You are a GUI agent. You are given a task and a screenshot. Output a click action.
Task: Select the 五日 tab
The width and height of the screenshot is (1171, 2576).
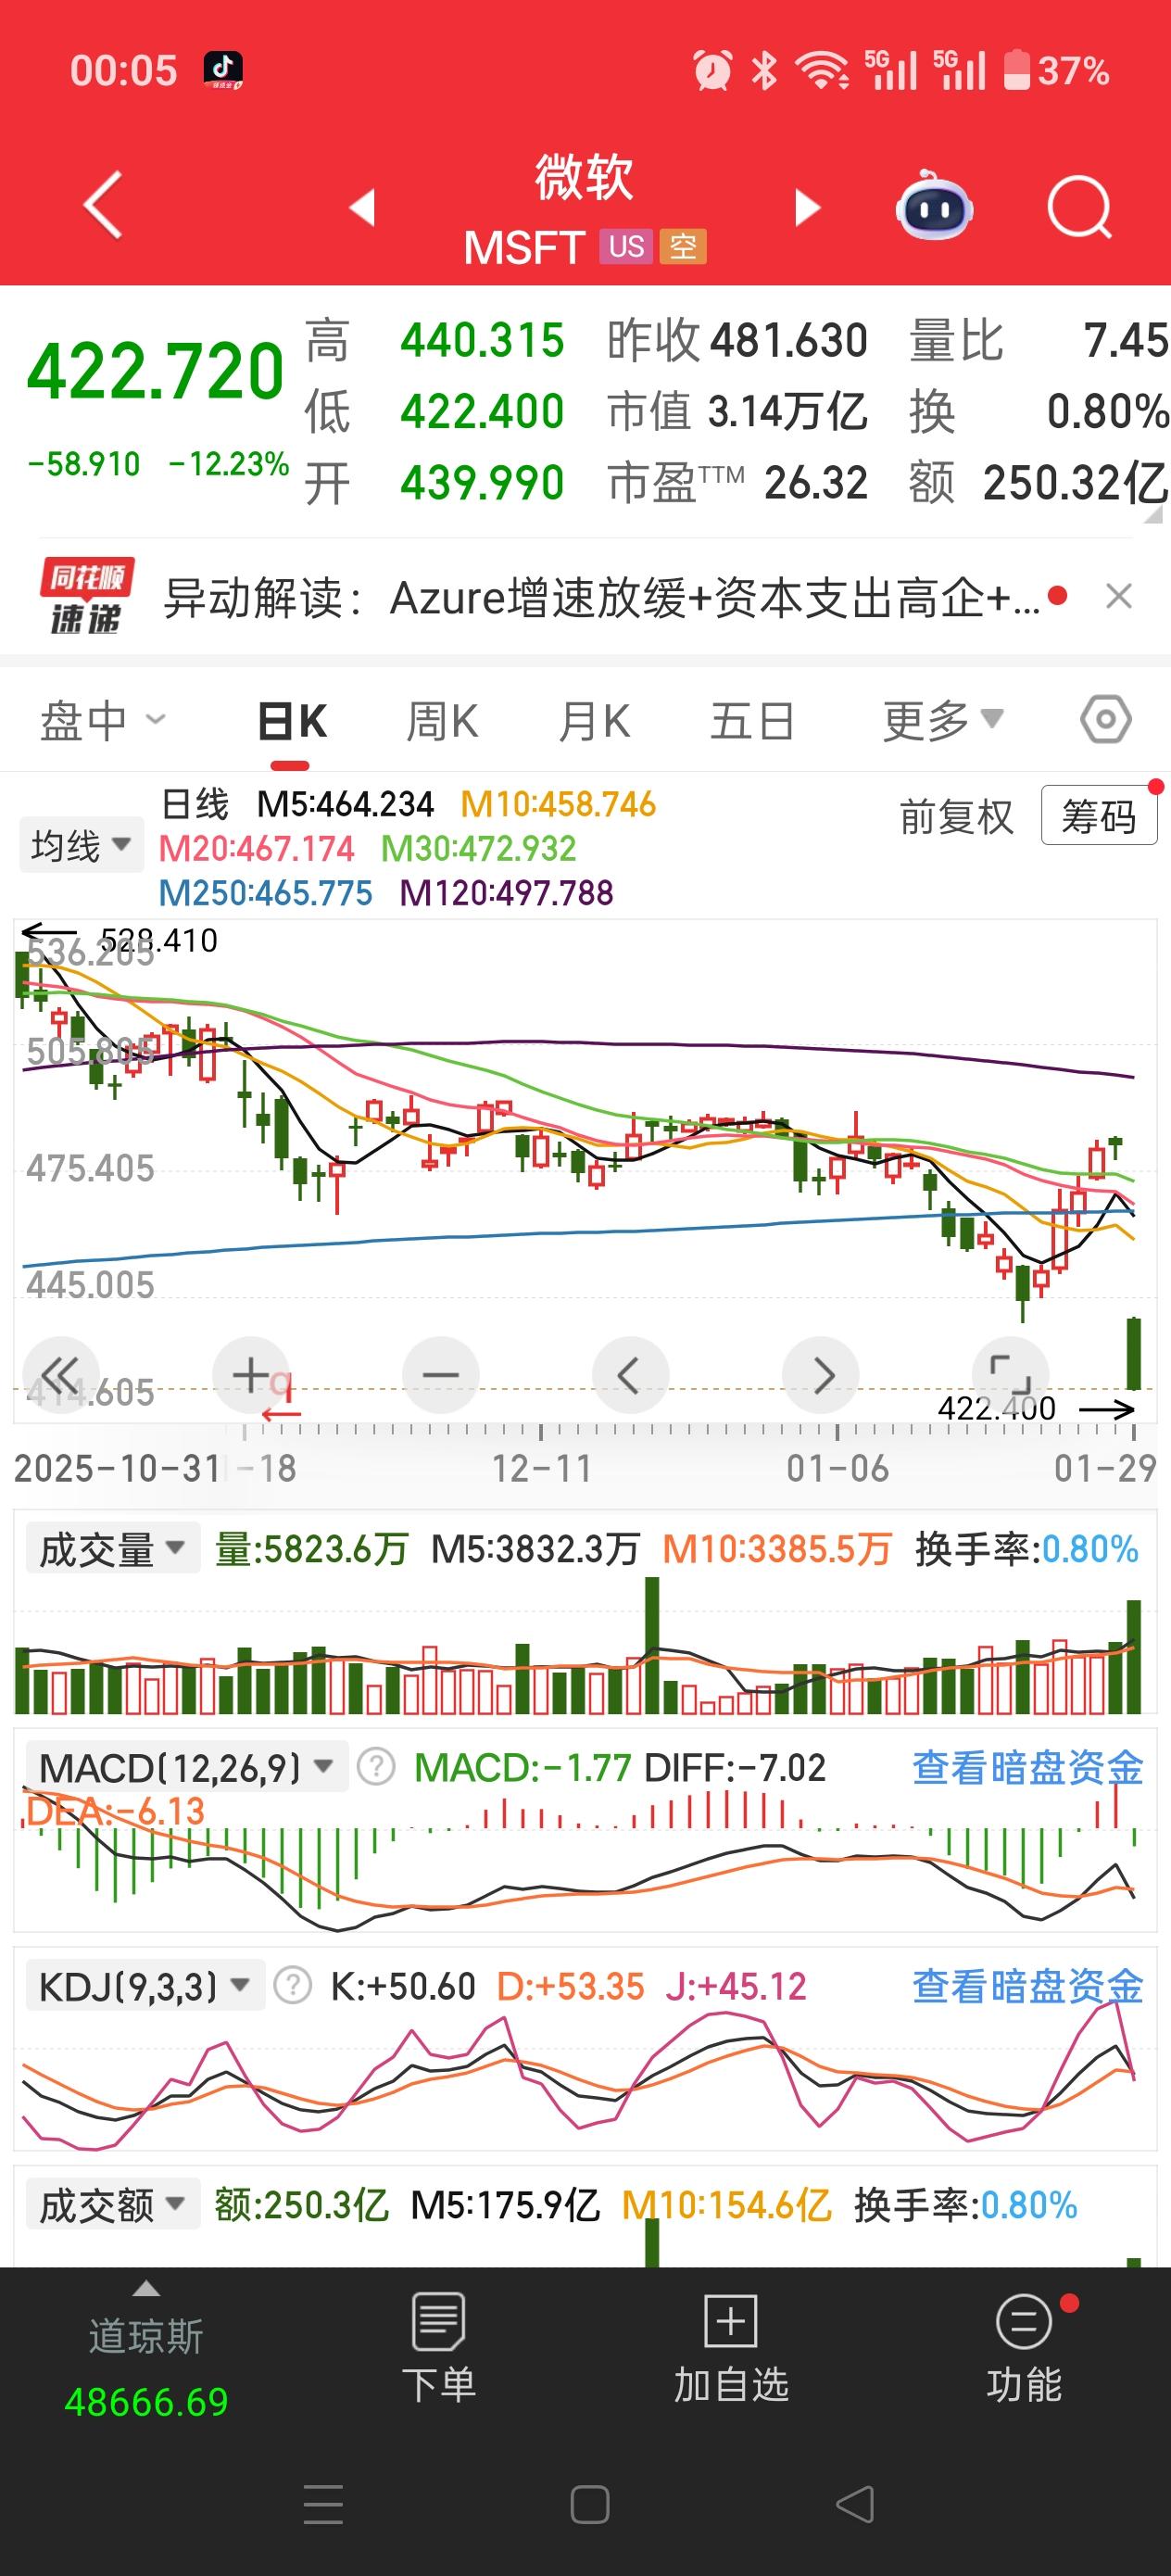[x=752, y=721]
